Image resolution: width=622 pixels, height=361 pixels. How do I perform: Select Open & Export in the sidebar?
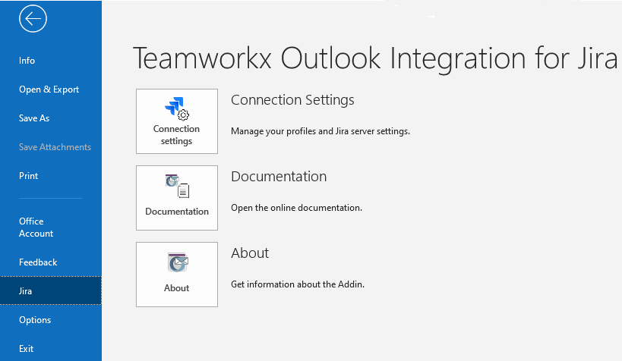(49, 89)
